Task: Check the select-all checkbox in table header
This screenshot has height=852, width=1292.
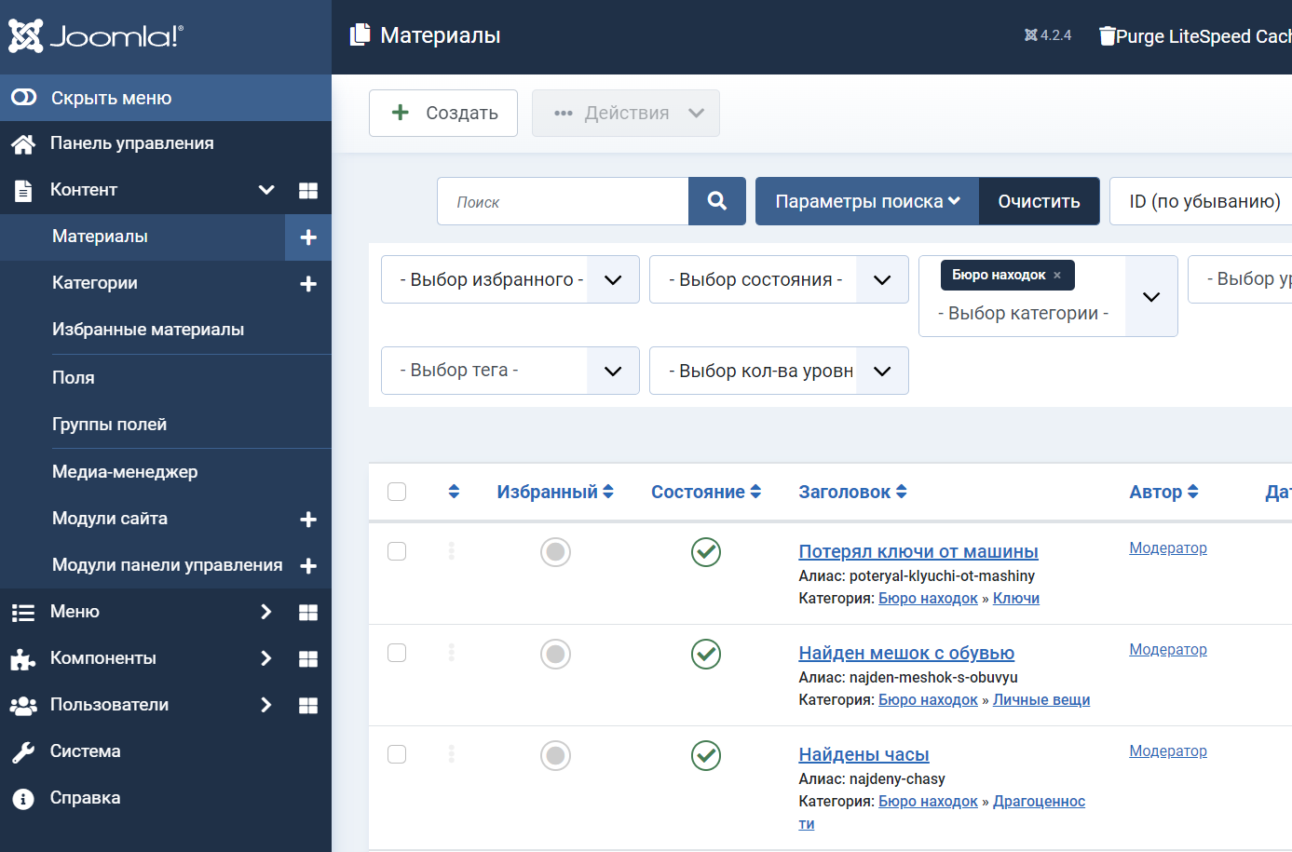Action: pos(397,492)
